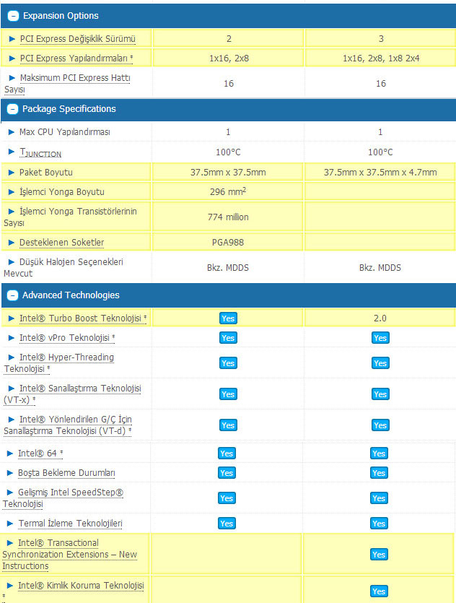Expand Maksimum PCI Express Hattı Sayısı arrow

(x=12, y=78)
